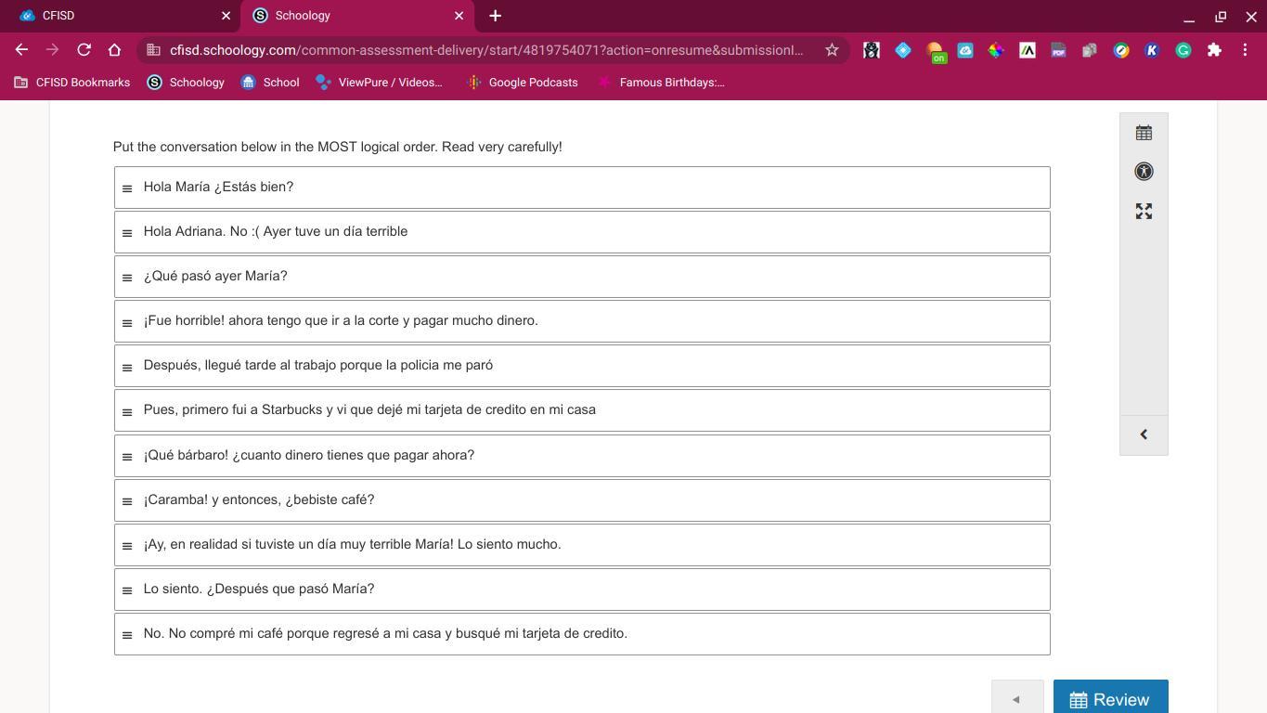Open the Chrome three-dot menu
The width and height of the screenshot is (1267, 713).
pyautogui.click(x=1245, y=50)
